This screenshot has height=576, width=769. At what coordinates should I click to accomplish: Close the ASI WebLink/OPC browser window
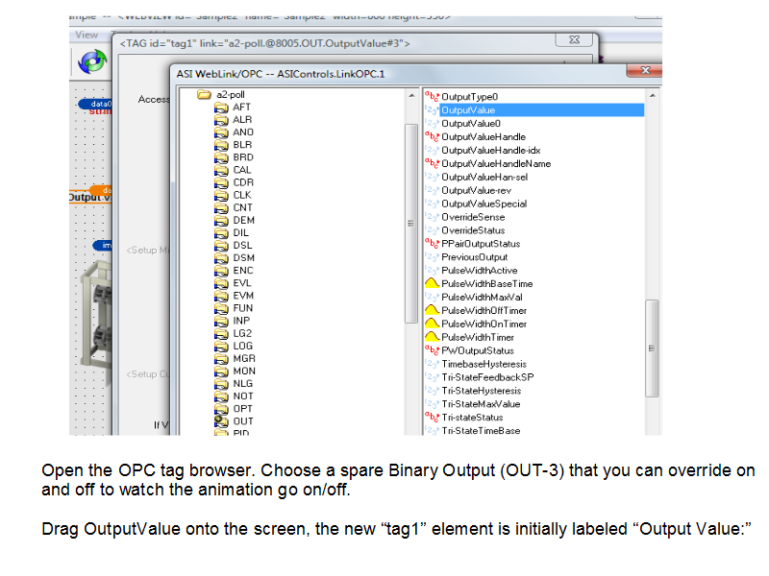point(645,70)
